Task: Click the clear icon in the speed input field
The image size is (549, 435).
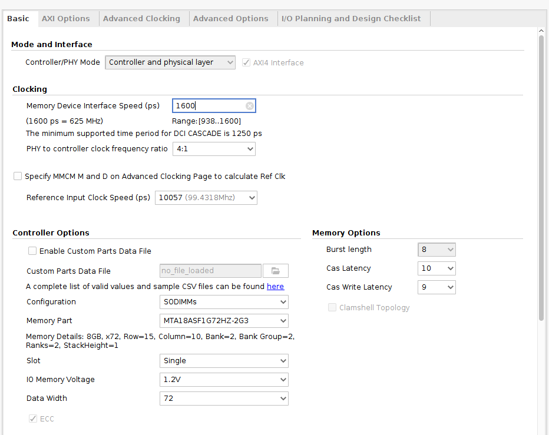Action: tap(250, 105)
